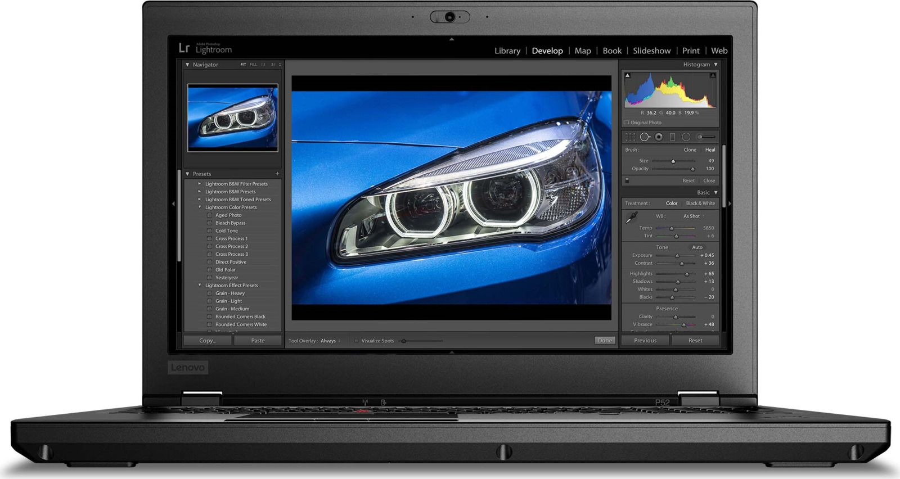Collapse the Lightroom Effect Presets folder
The image size is (900, 479).
[199, 285]
